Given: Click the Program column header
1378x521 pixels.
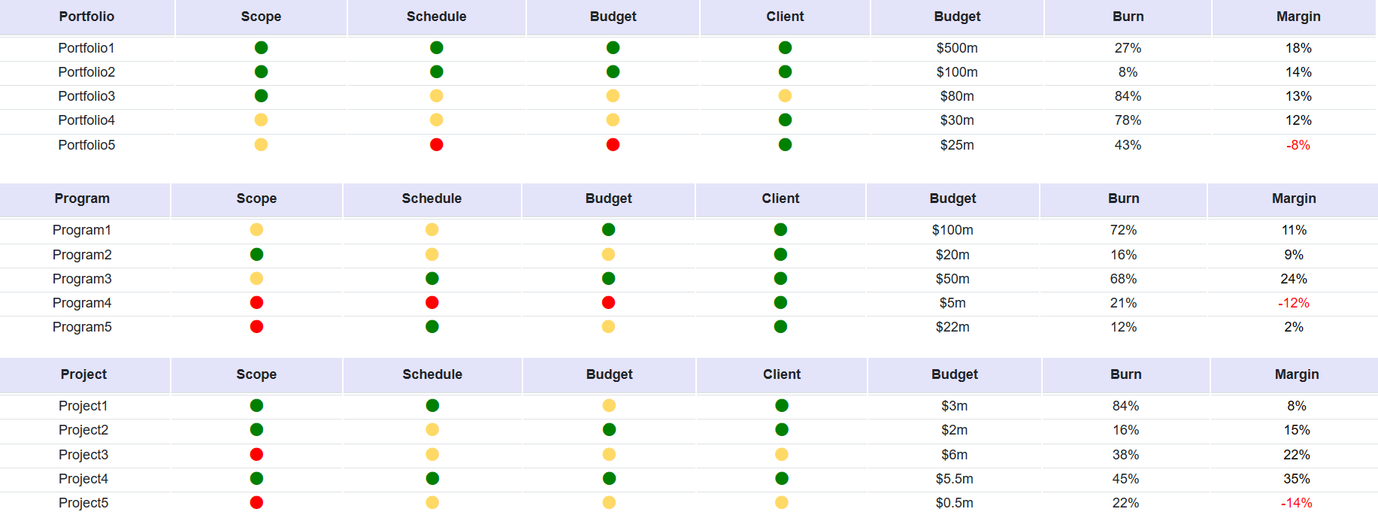Looking at the screenshot, I should pyautogui.click(x=82, y=198).
